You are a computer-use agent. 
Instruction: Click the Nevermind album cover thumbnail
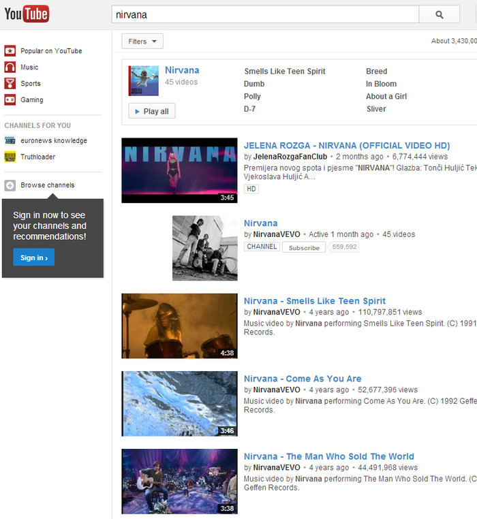pos(143,81)
